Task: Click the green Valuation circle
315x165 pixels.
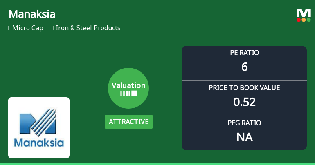Action: 128,88
